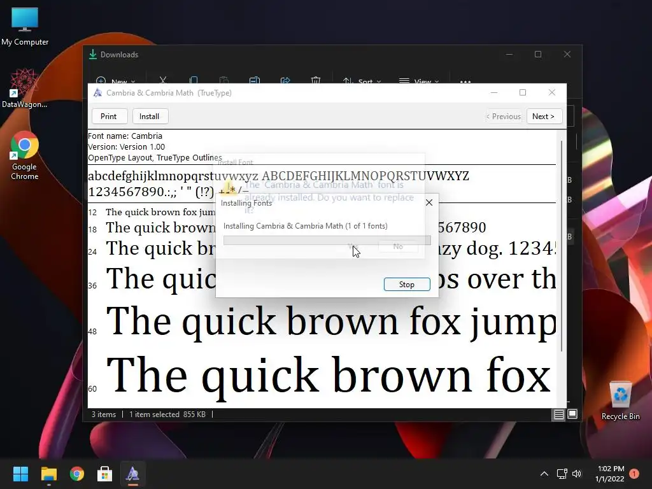Open the Google Chrome desktop shortcut
The width and height of the screenshot is (652, 489).
[25, 156]
